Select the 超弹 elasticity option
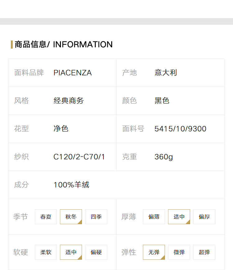Viewport: 233px width, 270px height. pos(204,252)
